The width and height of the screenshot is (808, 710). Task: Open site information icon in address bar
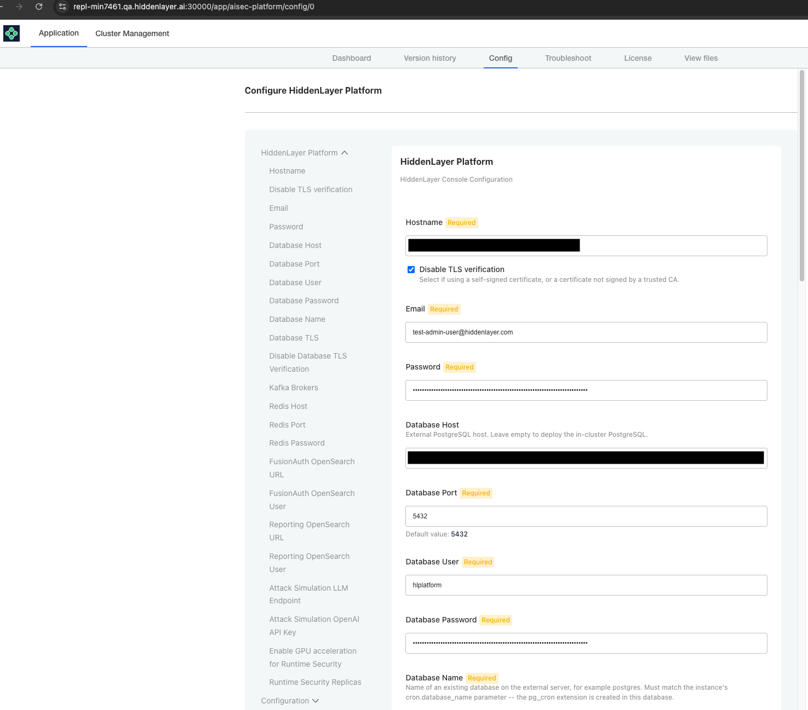[62, 7]
